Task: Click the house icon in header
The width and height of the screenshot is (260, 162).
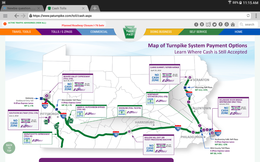Action: click(x=233, y=24)
